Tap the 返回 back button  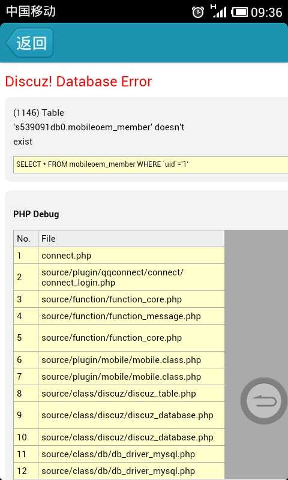29,43
